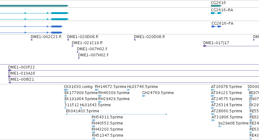Open the DME1-003P22 clone label
The image size is (259, 140).
tap(22, 67)
